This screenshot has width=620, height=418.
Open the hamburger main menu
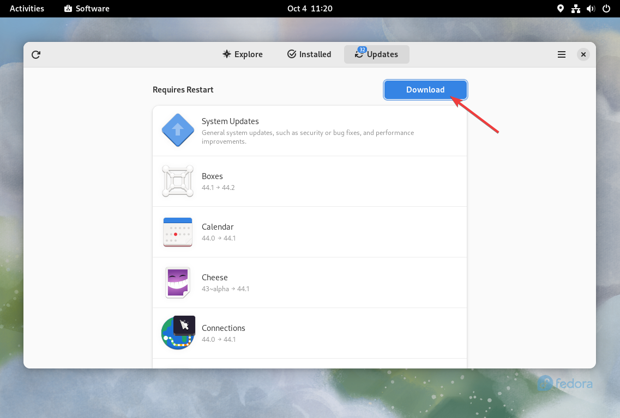tap(561, 54)
